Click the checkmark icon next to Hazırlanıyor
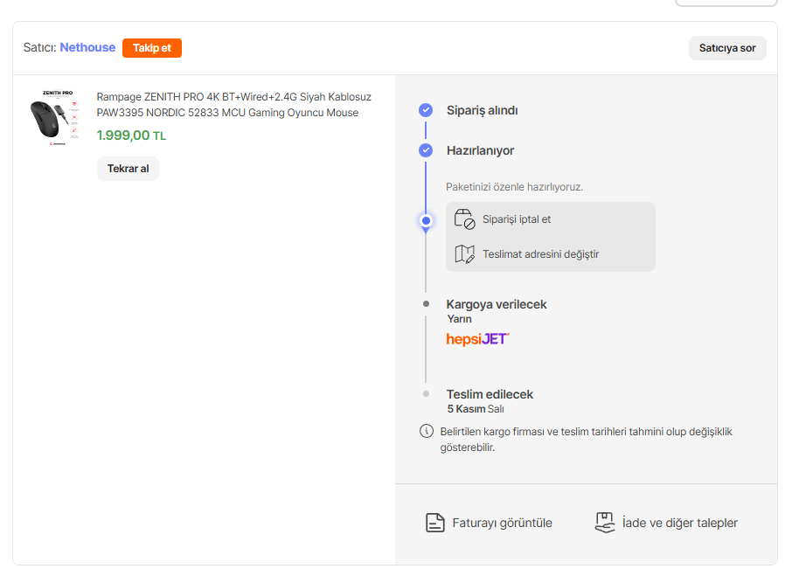Screen dimensions: 799x583 426,150
